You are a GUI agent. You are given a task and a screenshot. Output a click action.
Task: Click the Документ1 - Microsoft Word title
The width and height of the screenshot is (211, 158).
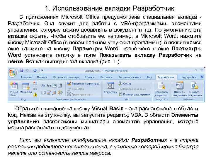click(106, 71)
